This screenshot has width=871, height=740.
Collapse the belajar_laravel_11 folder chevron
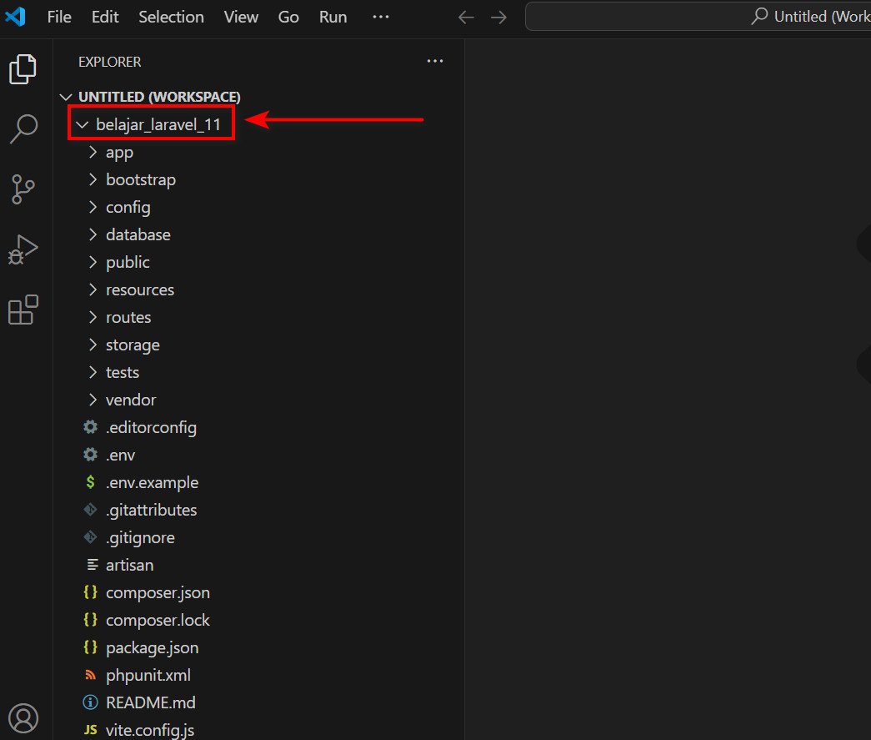83,124
